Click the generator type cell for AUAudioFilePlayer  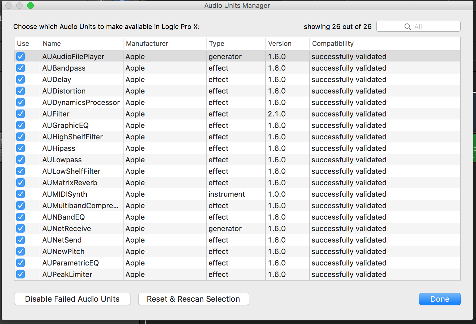[225, 57]
